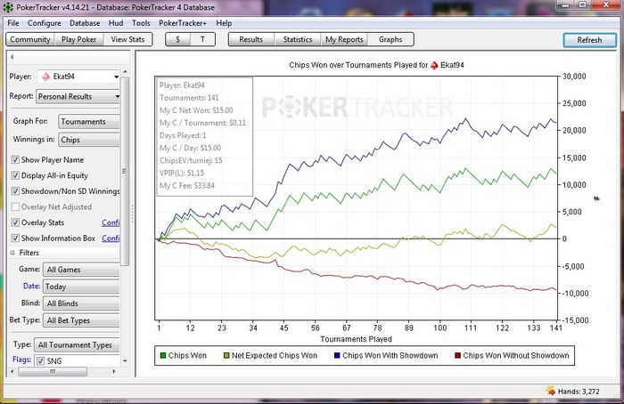Collapse sidebar using the small left arrow
The height and width of the screenshot is (404, 624).
pos(12,57)
